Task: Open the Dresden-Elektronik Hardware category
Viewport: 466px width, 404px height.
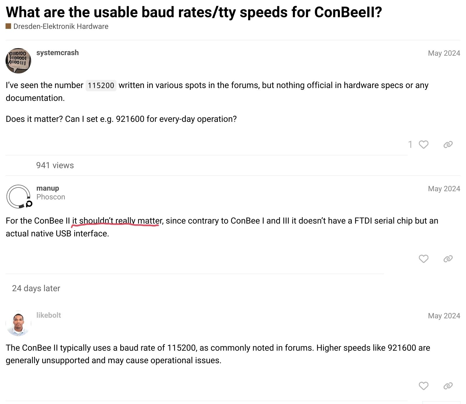Action: click(61, 27)
